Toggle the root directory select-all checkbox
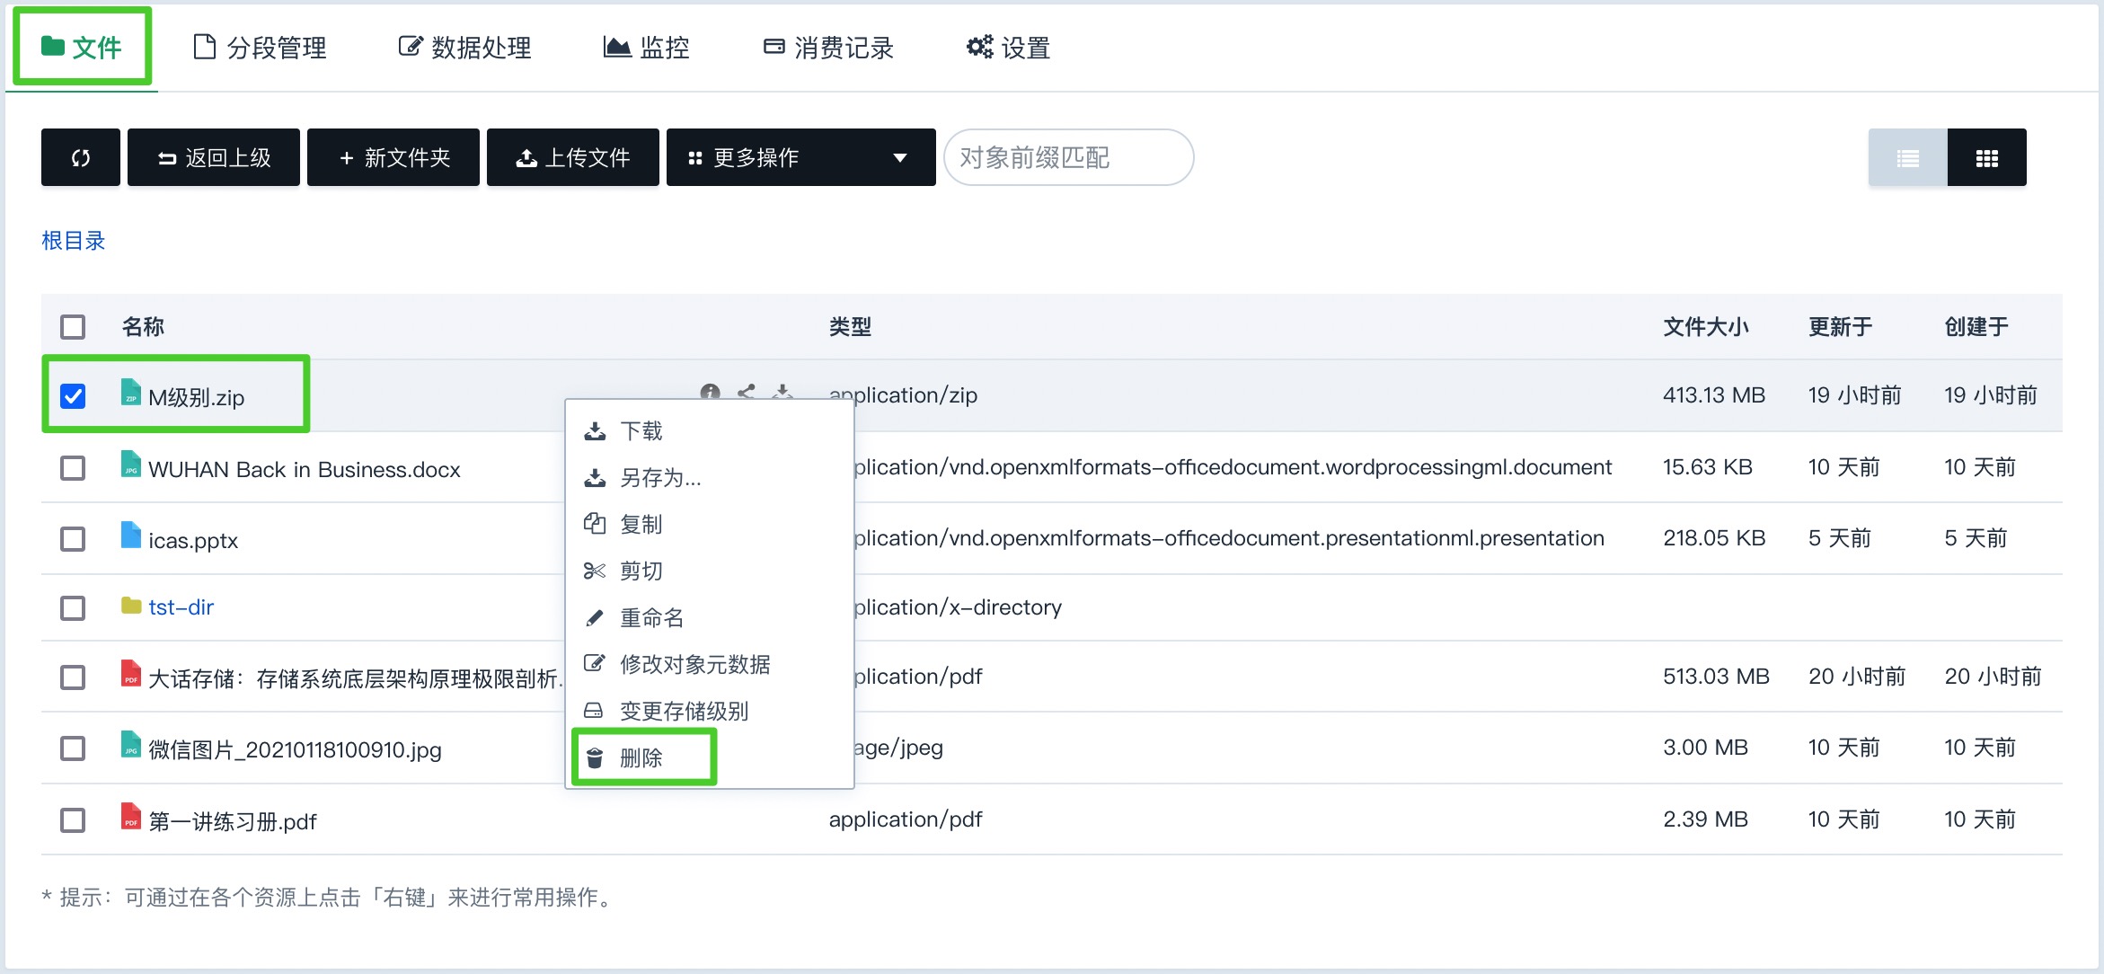This screenshot has width=2104, height=974. (73, 326)
